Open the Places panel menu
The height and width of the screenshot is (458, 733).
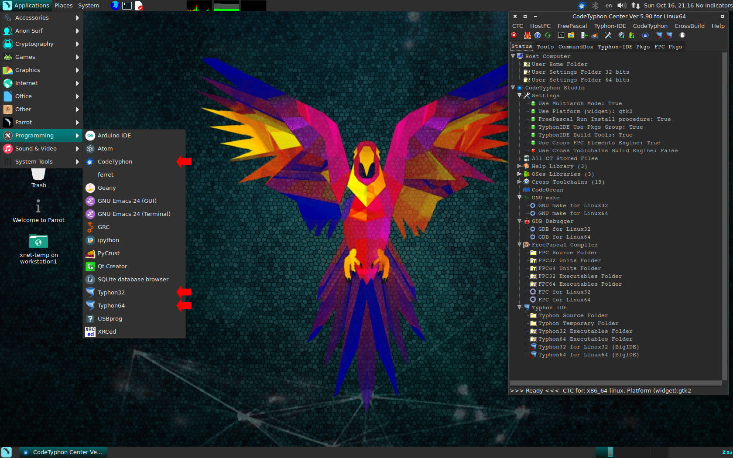pos(63,5)
